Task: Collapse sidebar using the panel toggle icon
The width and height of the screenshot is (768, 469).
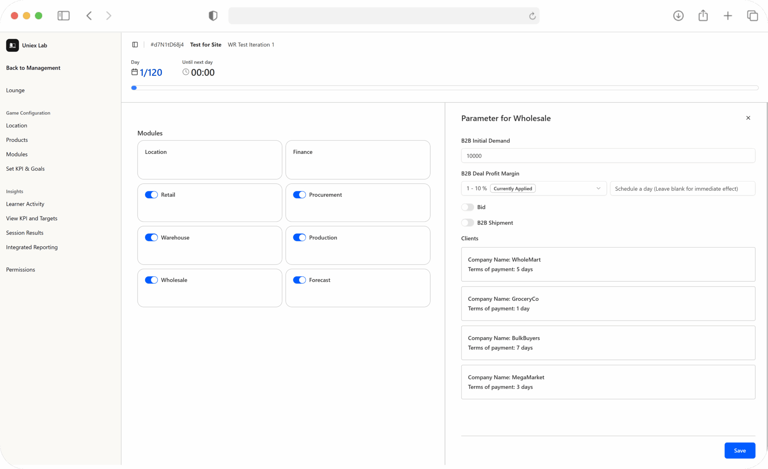Action: click(135, 45)
